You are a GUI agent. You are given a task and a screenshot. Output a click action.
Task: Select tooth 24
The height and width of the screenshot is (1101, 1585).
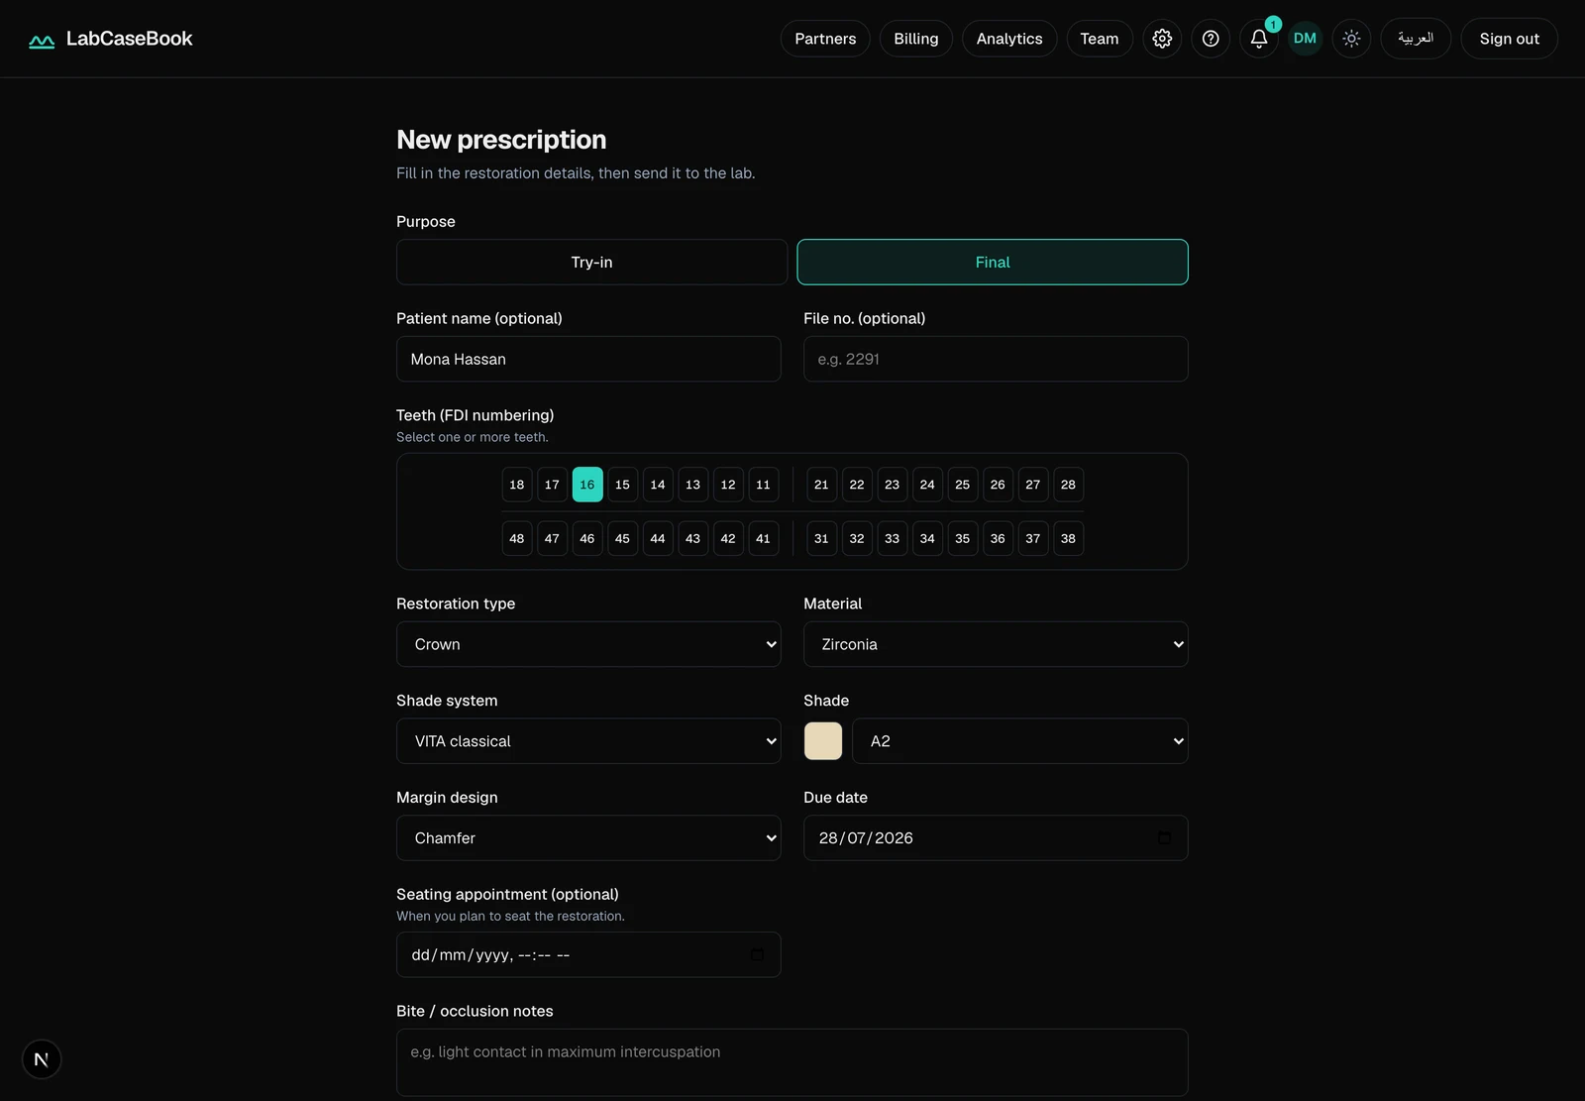[x=927, y=485]
